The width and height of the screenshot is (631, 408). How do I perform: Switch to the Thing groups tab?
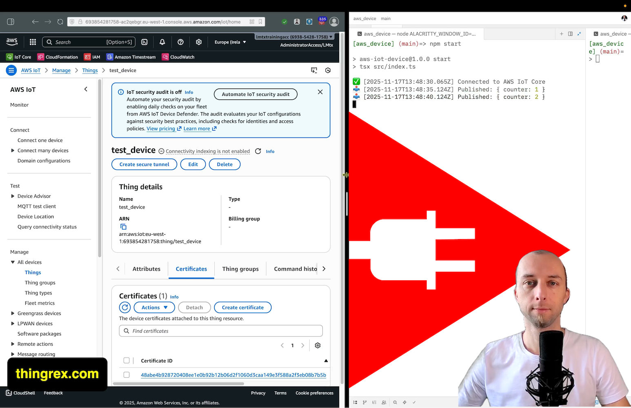[240, 268]
